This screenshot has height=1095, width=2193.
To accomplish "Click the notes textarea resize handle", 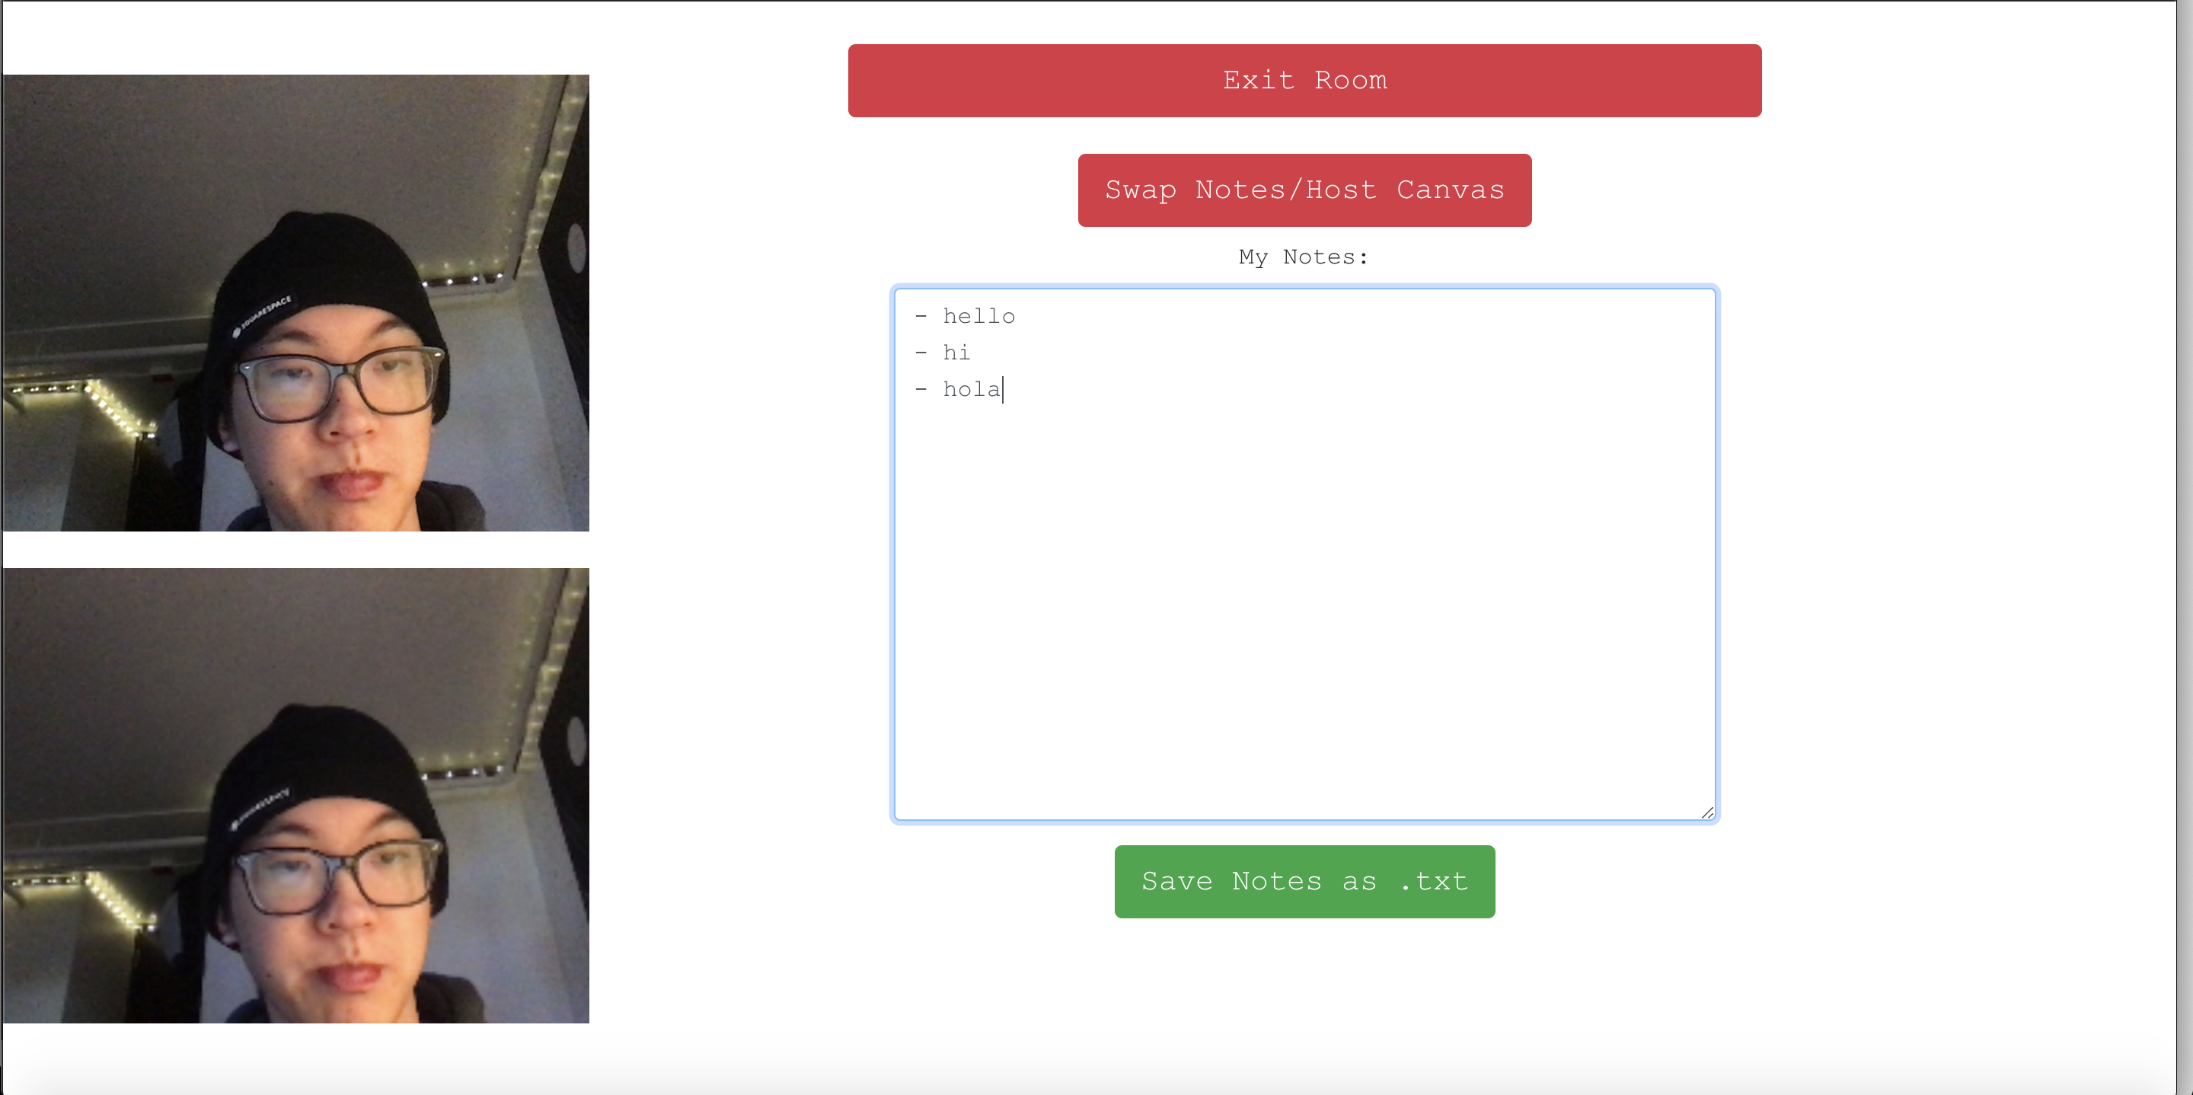I will (x=1707, y=812).
